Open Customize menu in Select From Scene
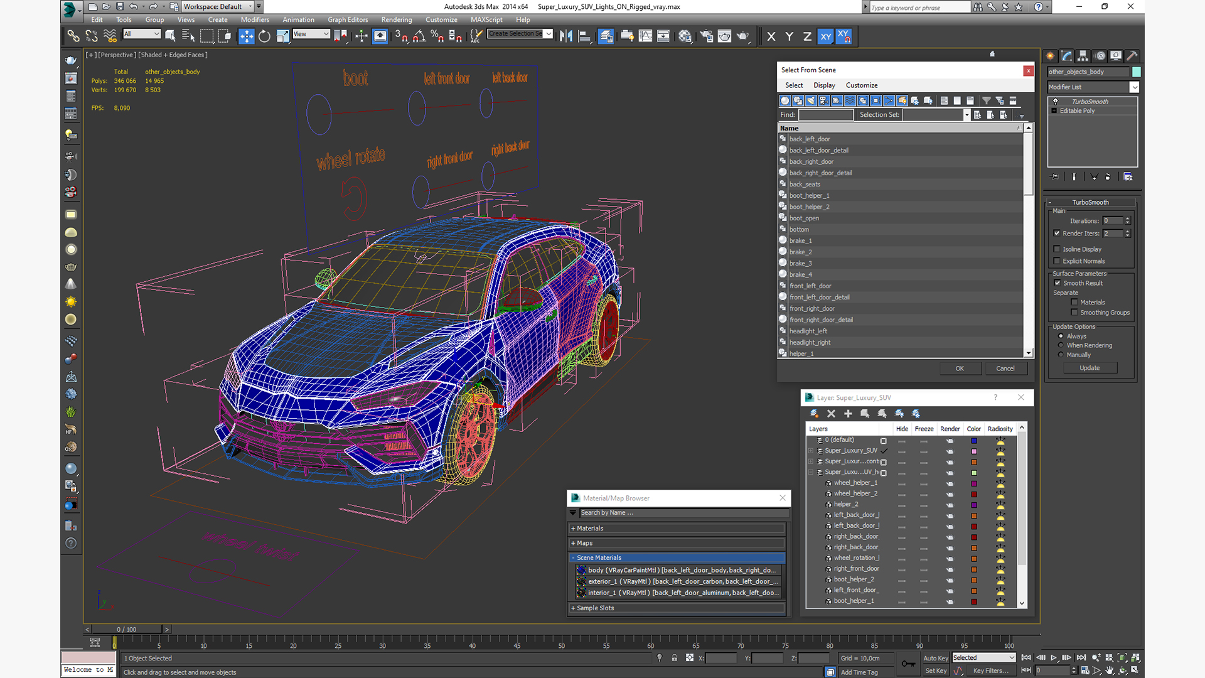 coord(862,85)
